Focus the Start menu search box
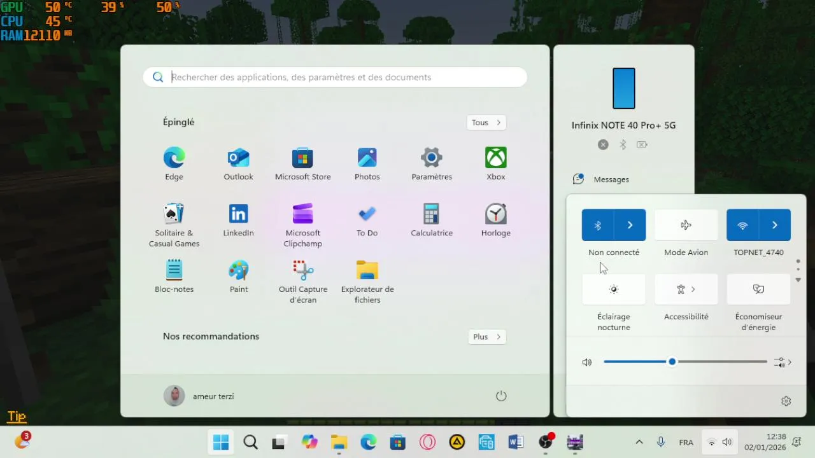This screenshot has width=815, height=458. tap(335, 77)
